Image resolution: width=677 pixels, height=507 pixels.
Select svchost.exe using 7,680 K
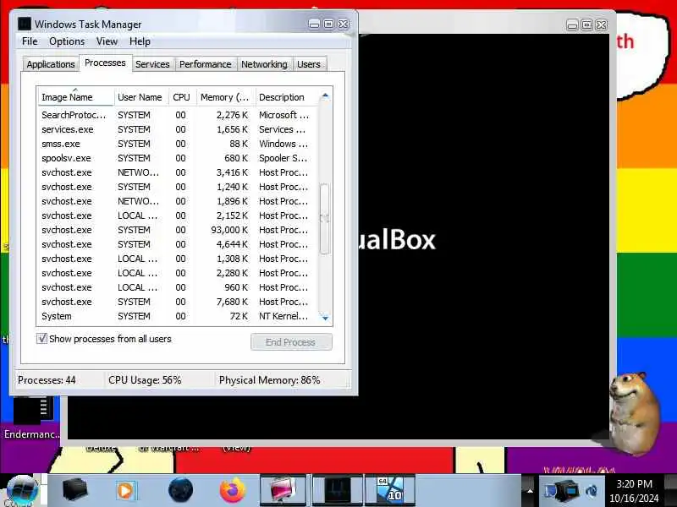[x=177, y=302]
